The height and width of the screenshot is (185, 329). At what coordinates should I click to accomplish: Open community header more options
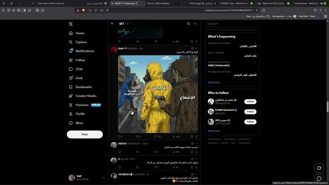tap(195, 24)
